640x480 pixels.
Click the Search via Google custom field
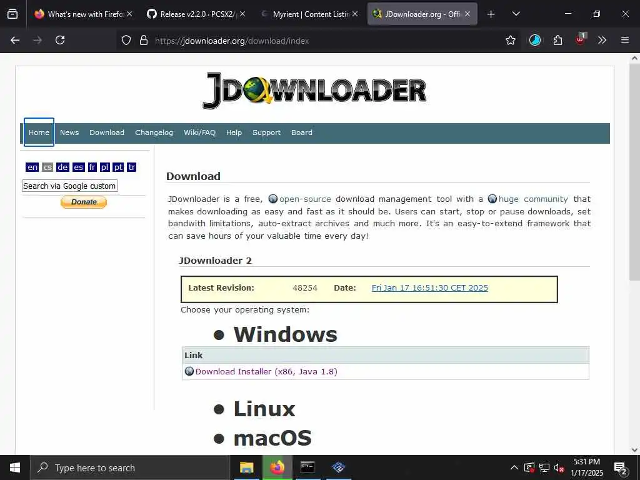(x=70, y=186)
